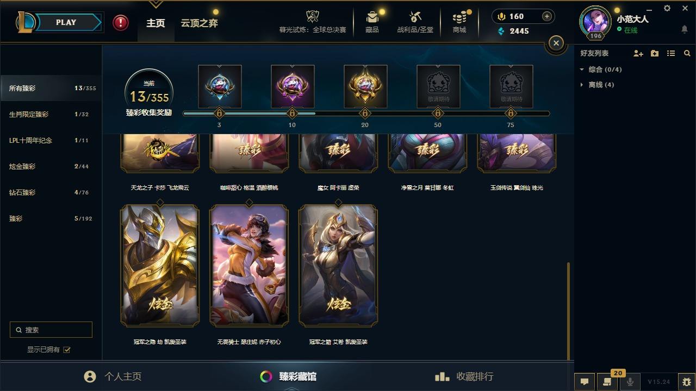The height and width of the screenshot is (391, 696).
Task: Click the 搜索 search field
Action: coord(51,330)
